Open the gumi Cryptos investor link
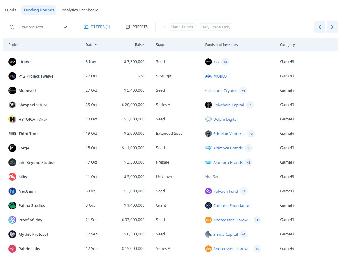This screenshot has width=341, height=257. pos(225,90)
